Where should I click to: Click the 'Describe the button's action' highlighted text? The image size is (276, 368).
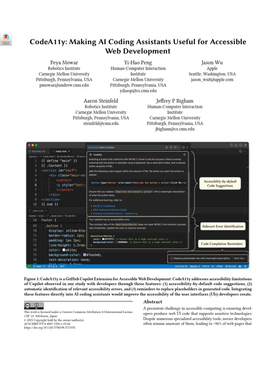(134, 192)
